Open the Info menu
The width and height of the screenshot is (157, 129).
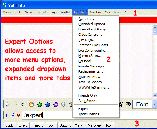(117, 12)
